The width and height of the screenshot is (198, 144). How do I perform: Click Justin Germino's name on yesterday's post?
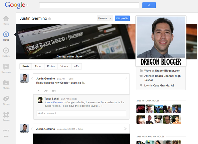46,129
